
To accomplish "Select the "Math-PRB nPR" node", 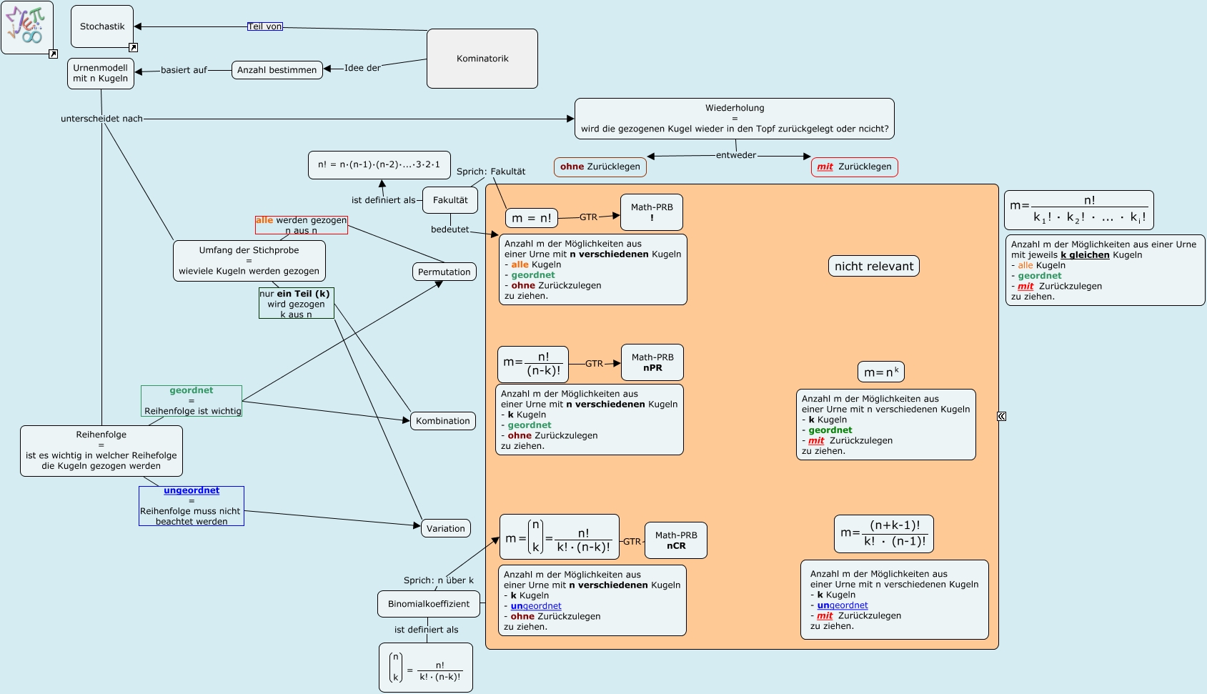I will tap(652, 362).
